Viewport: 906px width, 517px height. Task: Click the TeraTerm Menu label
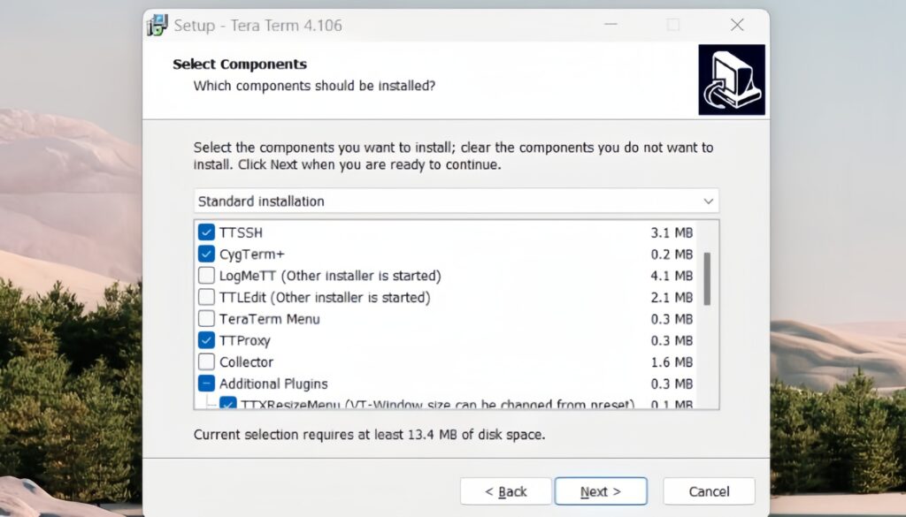click(269, 319)
